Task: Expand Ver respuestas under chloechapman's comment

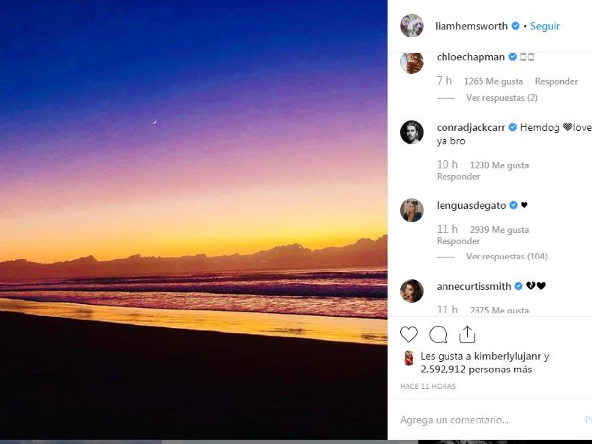Action: 500,98
